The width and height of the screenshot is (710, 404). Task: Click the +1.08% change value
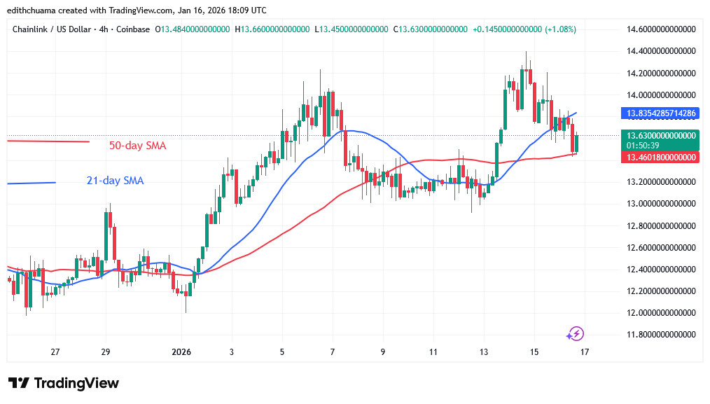click(x=559, y=30)
